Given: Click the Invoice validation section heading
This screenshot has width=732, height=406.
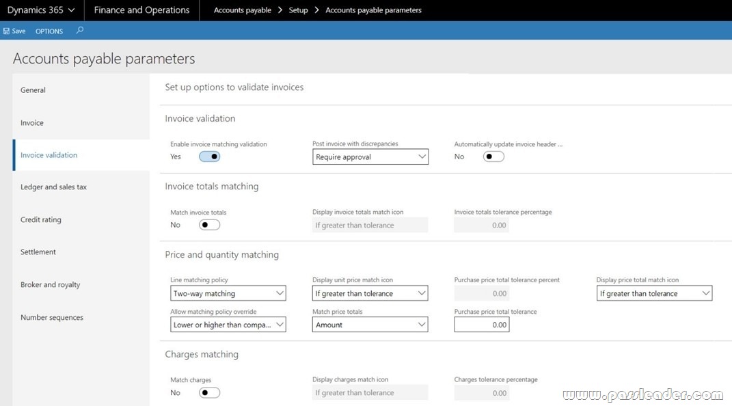Looking at the screenshot, I should pos(200,118).
